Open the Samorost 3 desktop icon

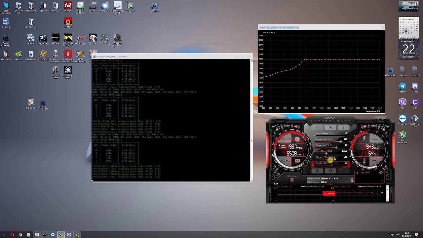click(93, 39)
